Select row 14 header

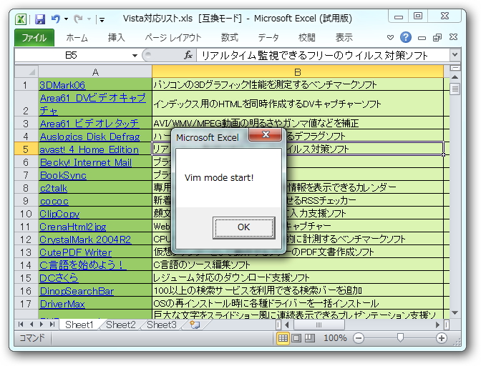pos(26,265)
